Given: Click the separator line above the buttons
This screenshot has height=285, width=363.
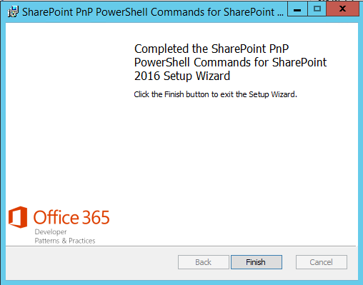Looking at the screenshot, I should [181, 246].
